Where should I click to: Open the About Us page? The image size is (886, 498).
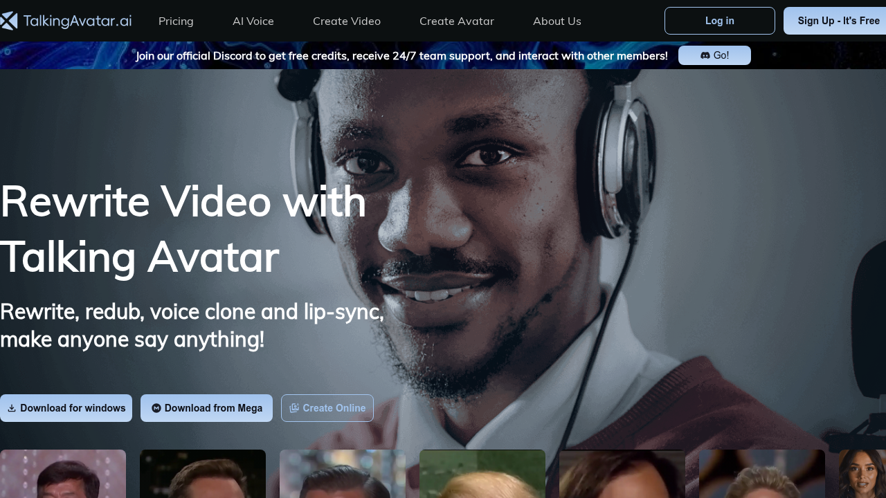click(557, 21)
